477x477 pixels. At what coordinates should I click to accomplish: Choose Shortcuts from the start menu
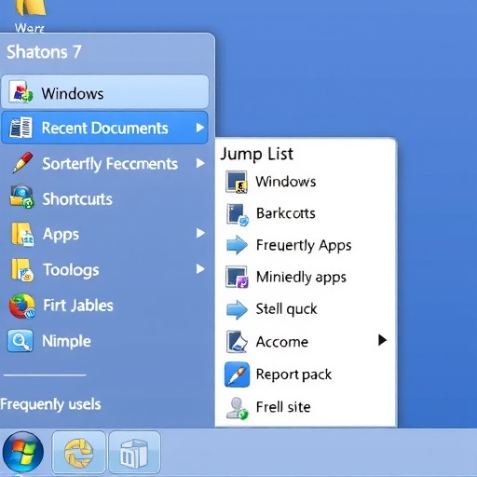click(x=104, y=198)
